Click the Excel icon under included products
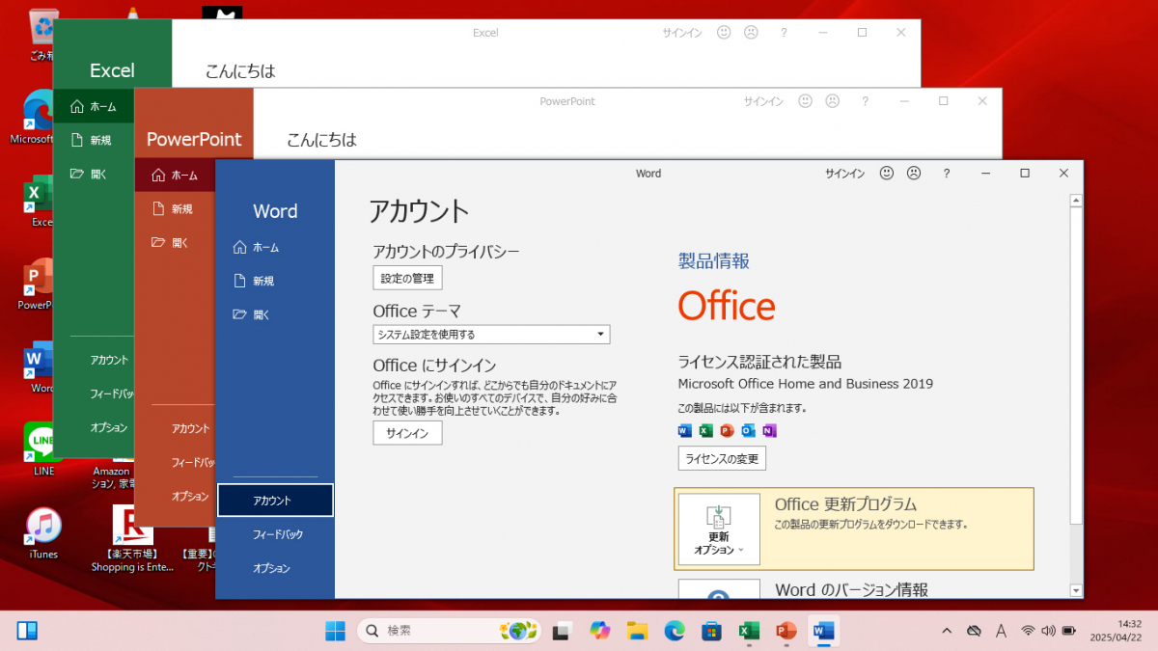 706,430
